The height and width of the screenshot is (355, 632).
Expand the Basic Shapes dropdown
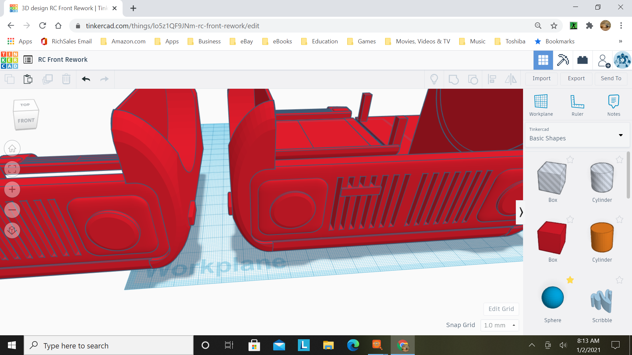tap(621, 135)
